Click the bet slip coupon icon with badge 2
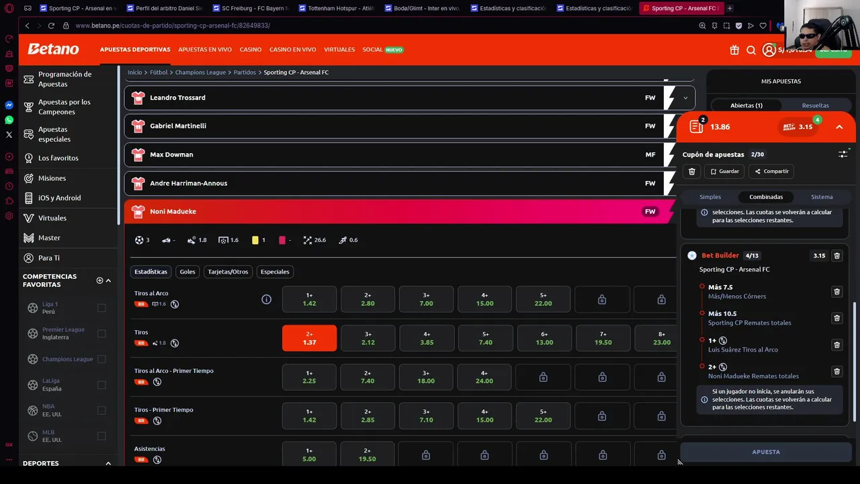 coord(696,126)
